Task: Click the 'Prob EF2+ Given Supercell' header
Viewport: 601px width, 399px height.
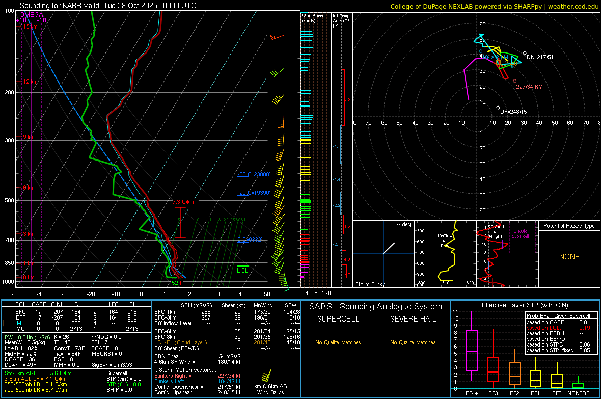Action: coord(558,316)
